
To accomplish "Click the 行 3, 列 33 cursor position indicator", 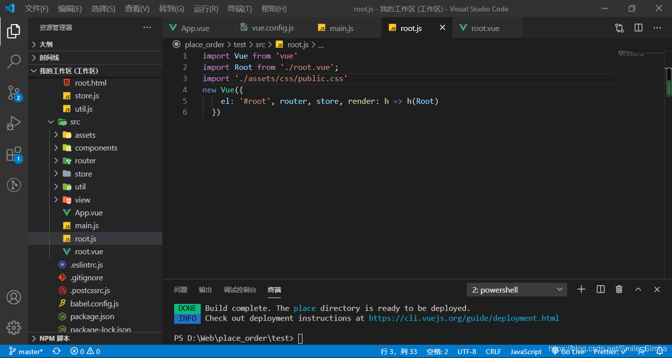I will coord(398,352).
